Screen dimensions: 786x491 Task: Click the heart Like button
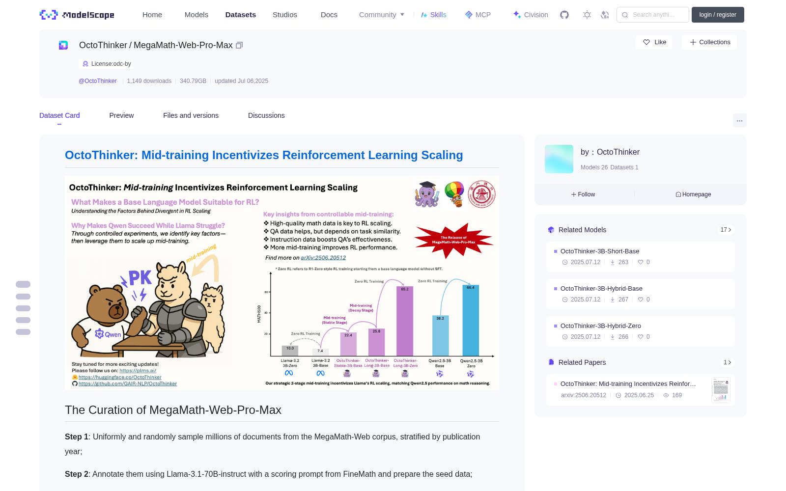point(654,42)
